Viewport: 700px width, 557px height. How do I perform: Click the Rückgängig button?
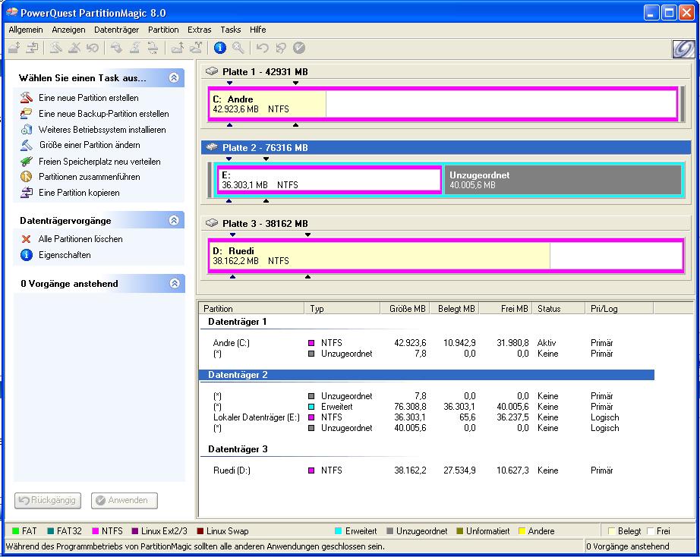tap(49, 500)
